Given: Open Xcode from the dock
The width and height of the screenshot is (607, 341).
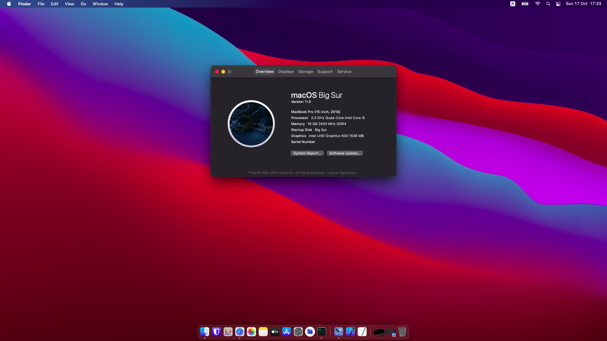Looking at the screenshot, I should click(x=350, y=332).
